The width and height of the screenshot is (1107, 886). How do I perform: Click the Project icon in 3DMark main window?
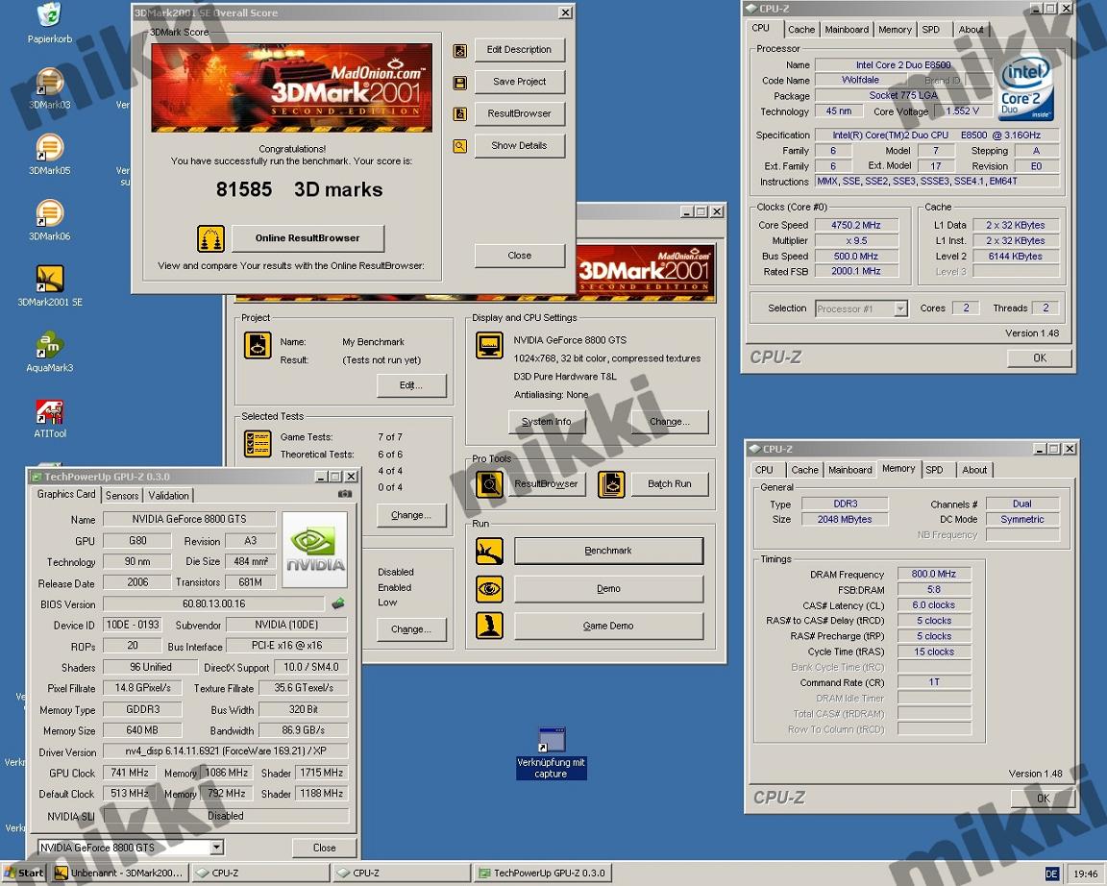(258, 346)
